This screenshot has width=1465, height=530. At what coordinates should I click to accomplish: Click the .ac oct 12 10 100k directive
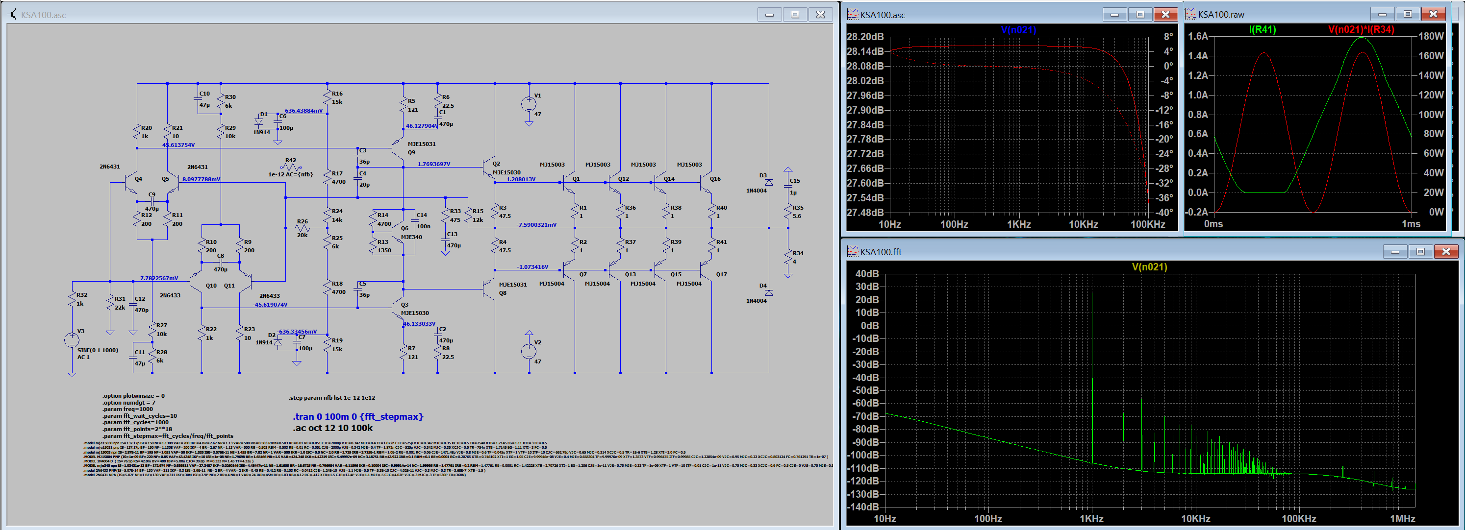click(x=333, y=428)
